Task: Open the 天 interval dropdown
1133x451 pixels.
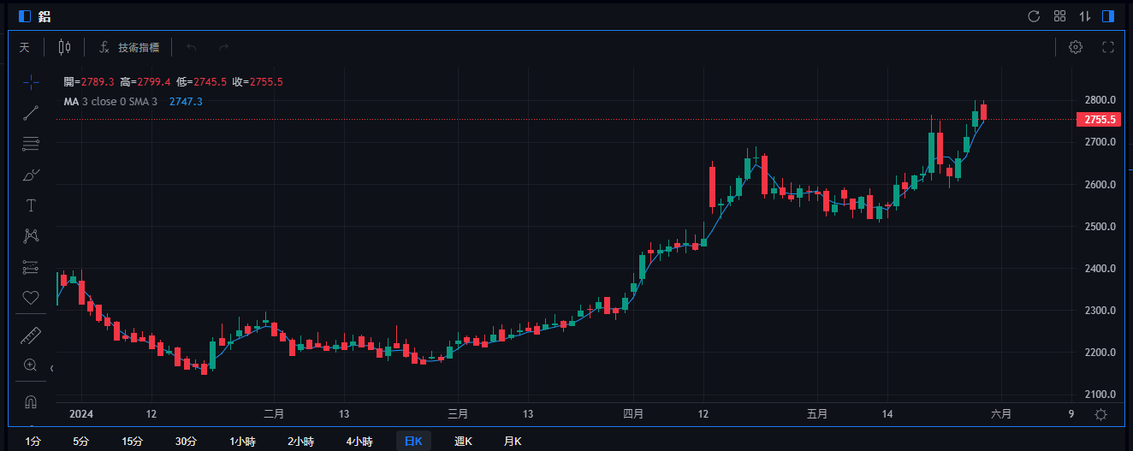Action: point(25,47)
